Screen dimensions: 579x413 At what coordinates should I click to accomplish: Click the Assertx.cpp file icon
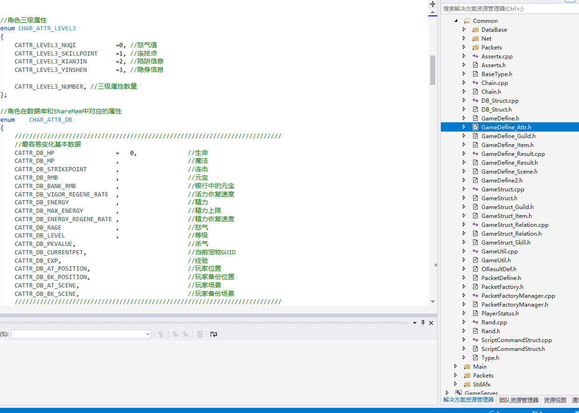click(x=475, y=56)
